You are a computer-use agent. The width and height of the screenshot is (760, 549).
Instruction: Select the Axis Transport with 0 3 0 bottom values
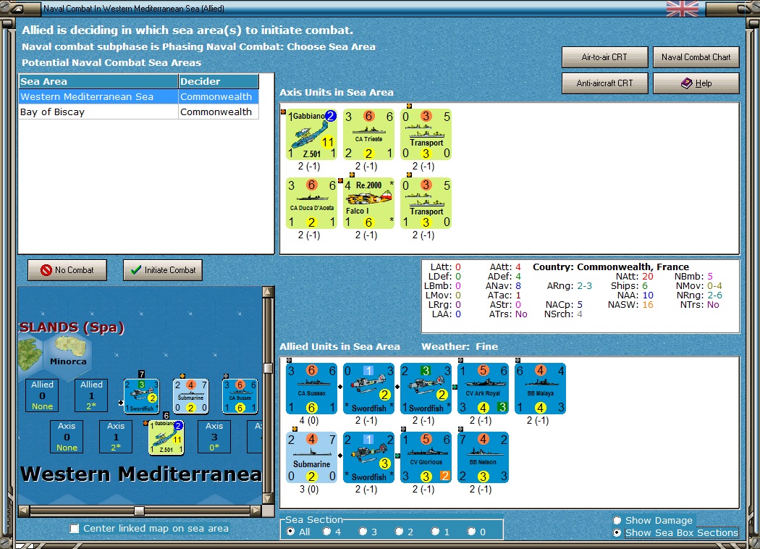[426, 134]
